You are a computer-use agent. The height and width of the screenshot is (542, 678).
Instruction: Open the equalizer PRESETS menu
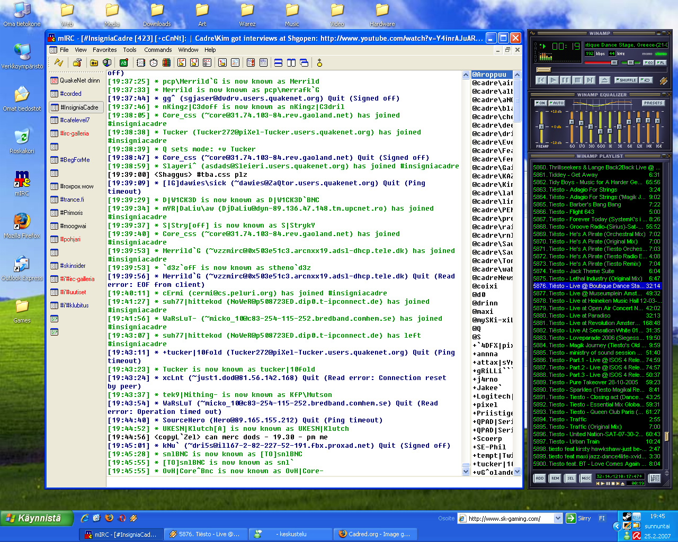pos(653,103)
